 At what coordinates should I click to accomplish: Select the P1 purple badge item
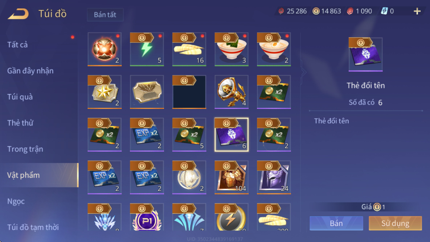(x=147, y=217)
